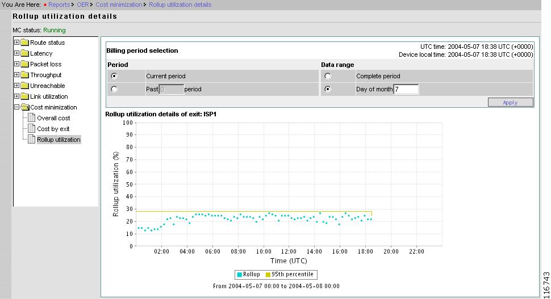Go to Reports in the breadcrumb

coord(59,5)
